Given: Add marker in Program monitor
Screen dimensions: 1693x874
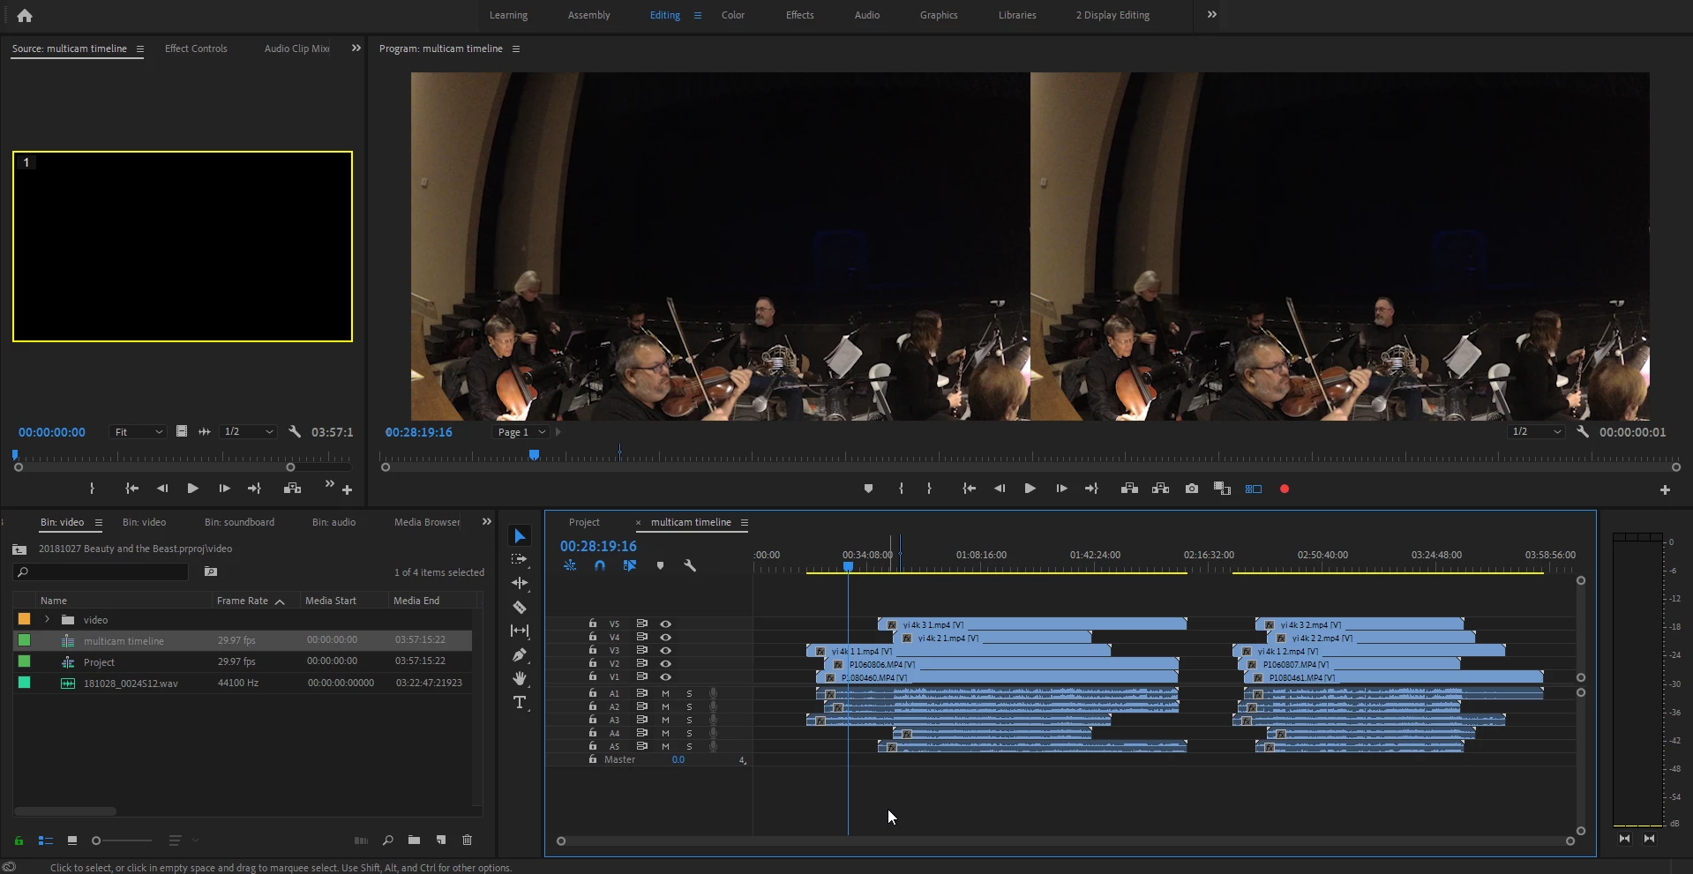Looking at the screenshot, I should point(868,489).
